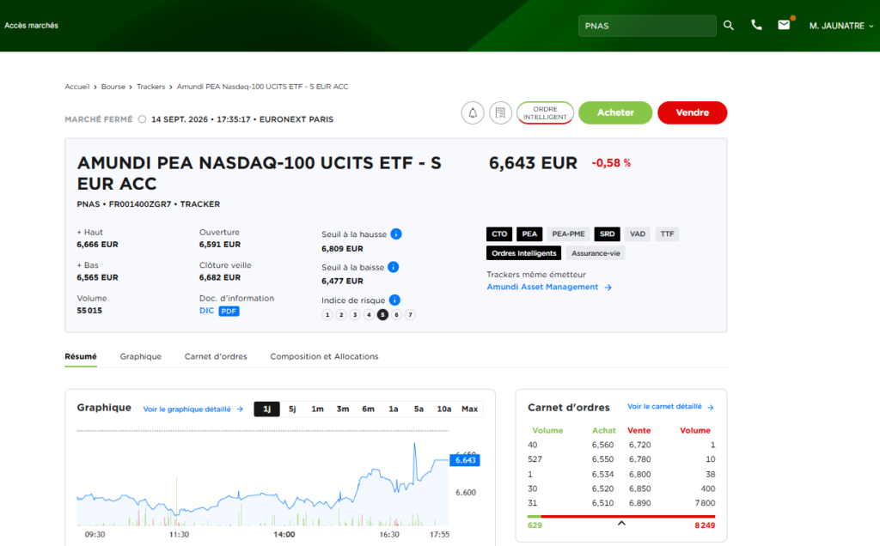This screenshot has width=880, height=546.
Task: Switch to the Graphique tab
Action: click(x=140, y=356)
